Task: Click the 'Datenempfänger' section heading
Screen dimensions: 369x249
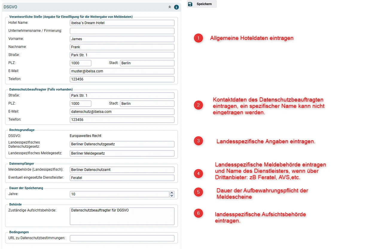Action: (x=22, y=164)
